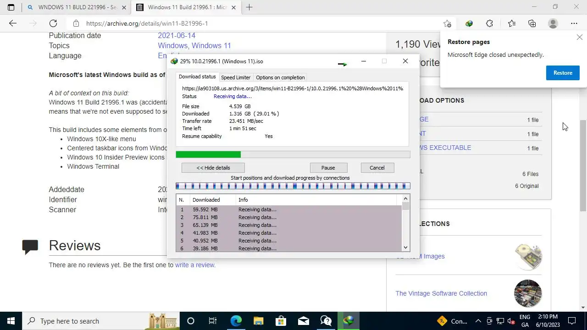
Task: Open the Windows Start menu
Action: coord(11,321)
